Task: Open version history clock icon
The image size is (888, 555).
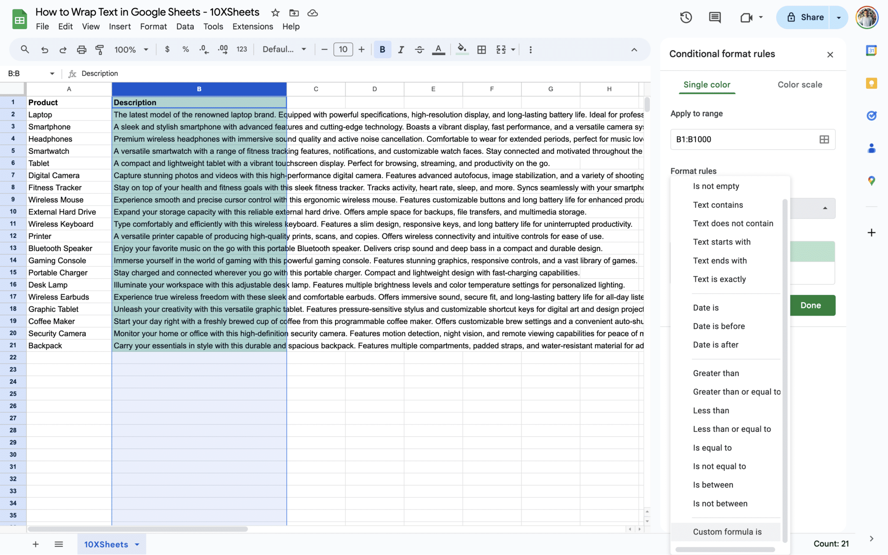Action: [x=686, y=17]
